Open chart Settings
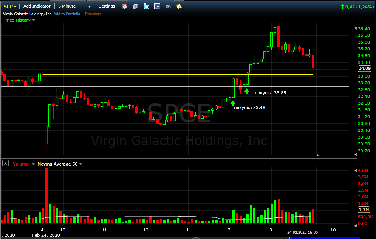 coord(107,6)
